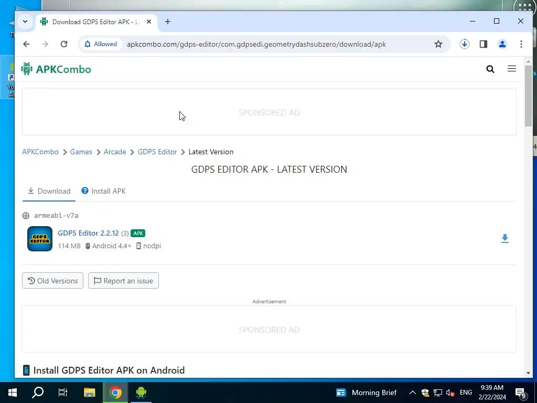537x403 pixels.
Task: Follow the APKCombo breadcrumb link
Action: (40, 152)
